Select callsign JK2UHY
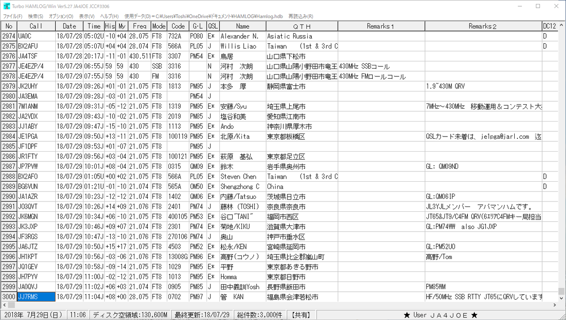Image resolution: width=566 pixels, height=320 pixels. 36,86
